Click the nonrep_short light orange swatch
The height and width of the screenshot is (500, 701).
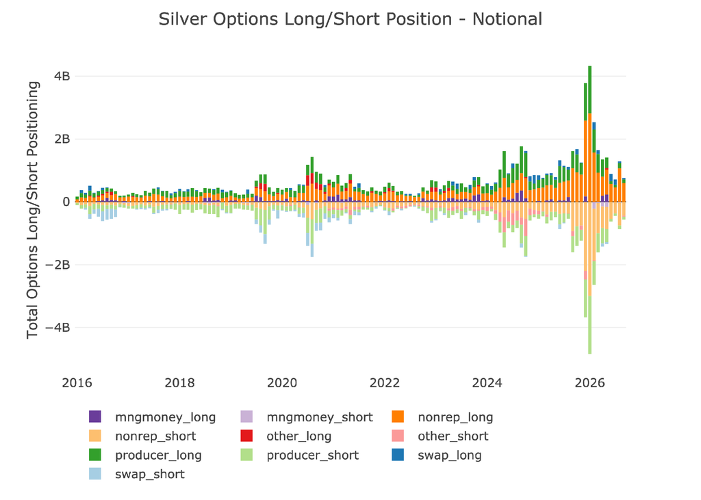[94, 436]
